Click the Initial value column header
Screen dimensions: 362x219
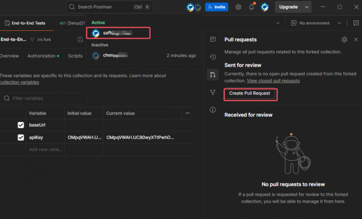click(79, 113)
